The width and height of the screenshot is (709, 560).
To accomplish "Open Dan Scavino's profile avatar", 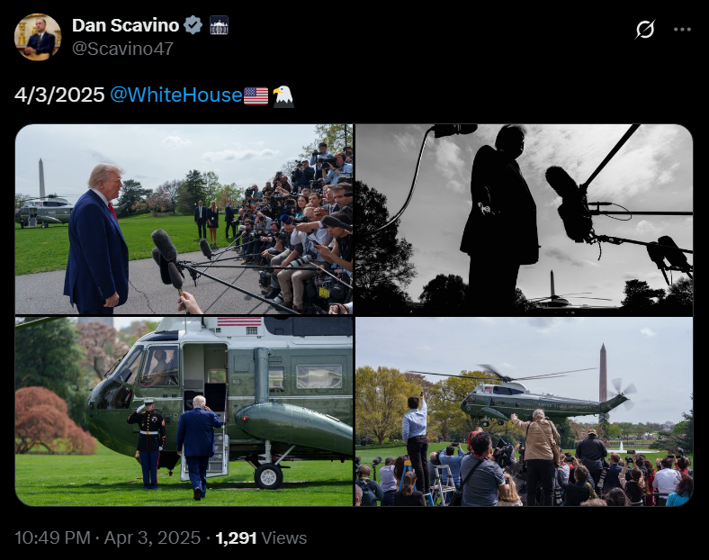I will (38, 37).
